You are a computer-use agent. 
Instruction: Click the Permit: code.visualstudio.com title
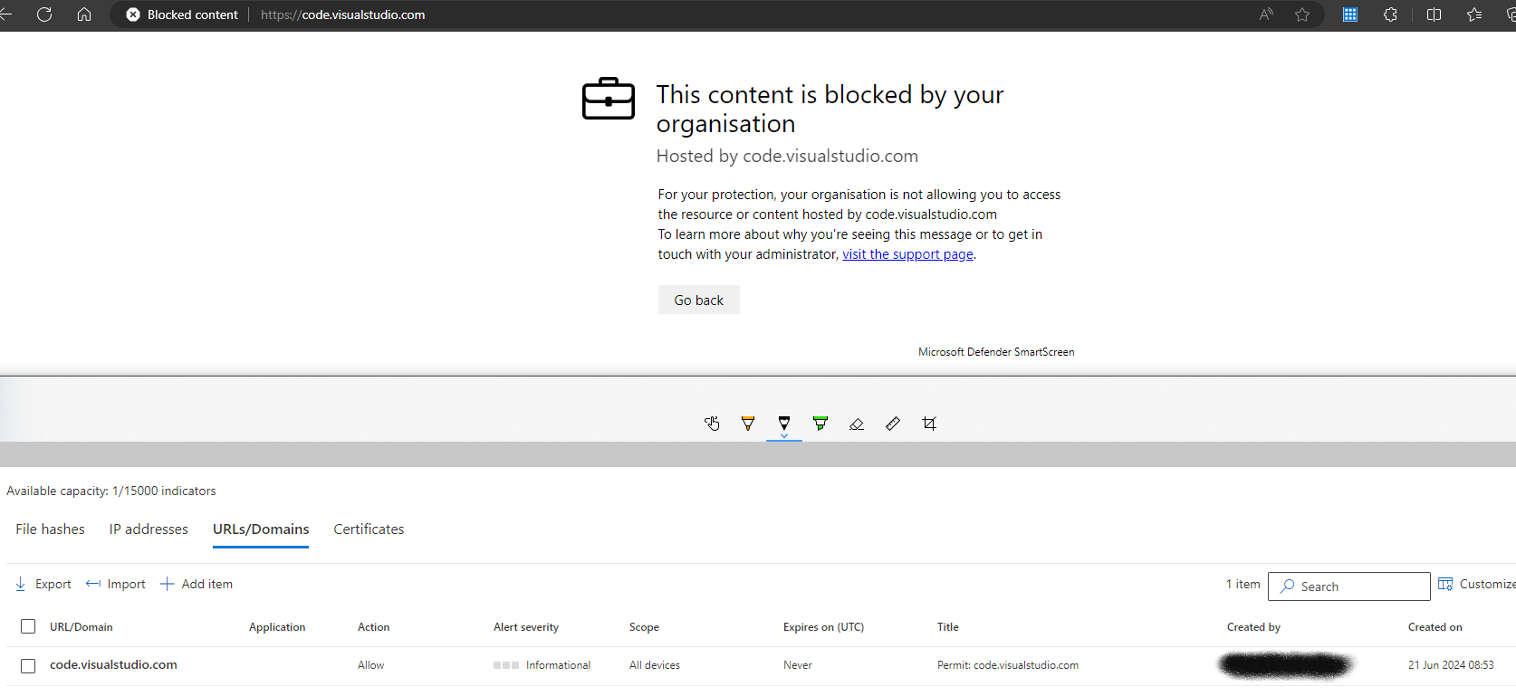1008,665
